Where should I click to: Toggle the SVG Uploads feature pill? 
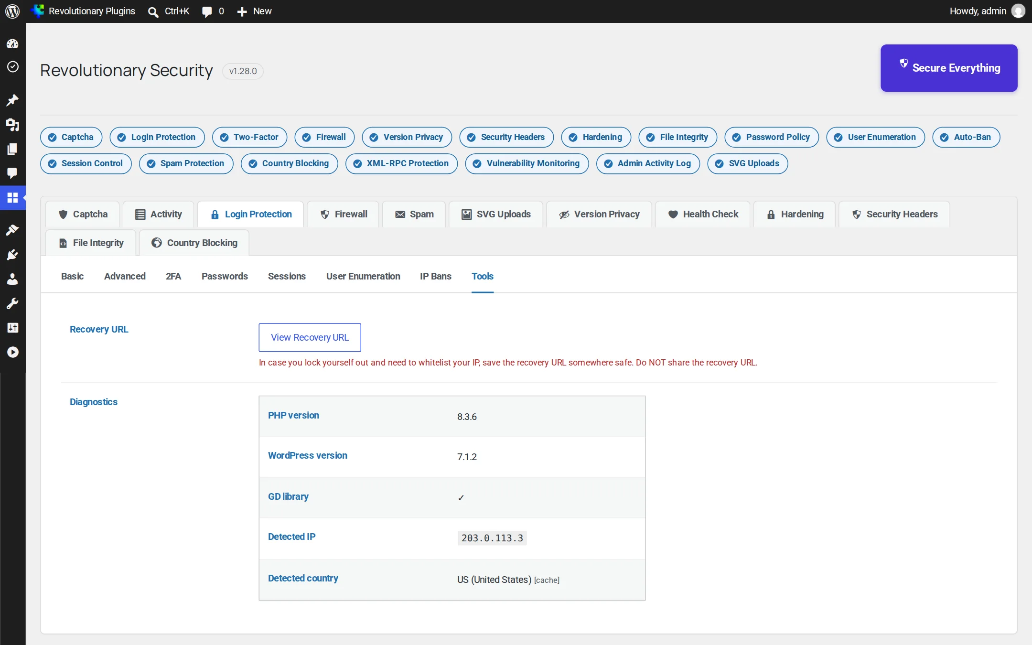tap(748, 163)
